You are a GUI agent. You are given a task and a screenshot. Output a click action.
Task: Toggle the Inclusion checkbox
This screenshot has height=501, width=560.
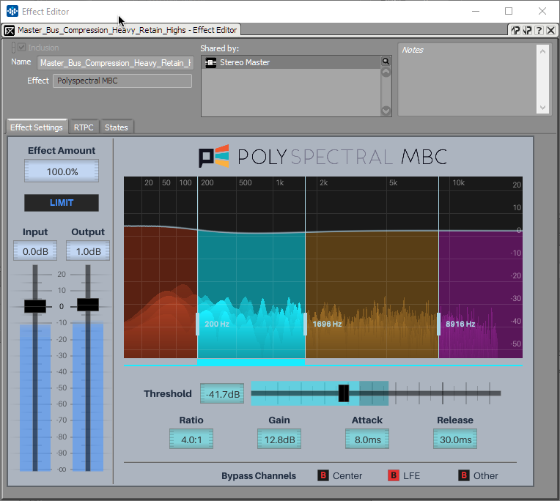(22, 48)
